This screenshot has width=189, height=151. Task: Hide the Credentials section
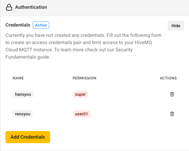tap(176, 26)
